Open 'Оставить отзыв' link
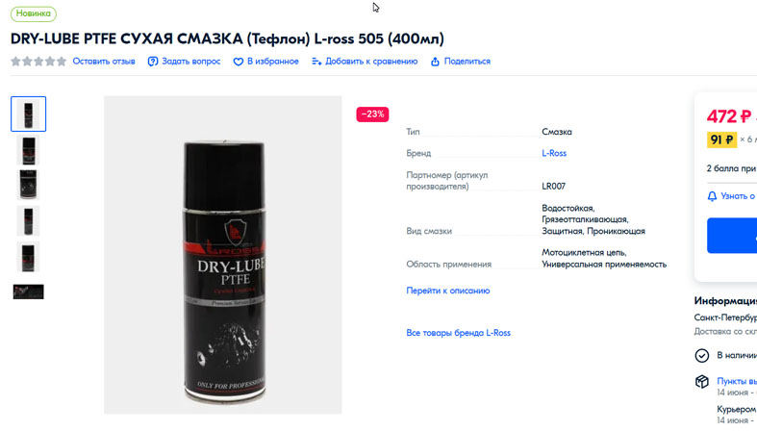Viewport: 757px width, 431px height. [x=104, y=62]
